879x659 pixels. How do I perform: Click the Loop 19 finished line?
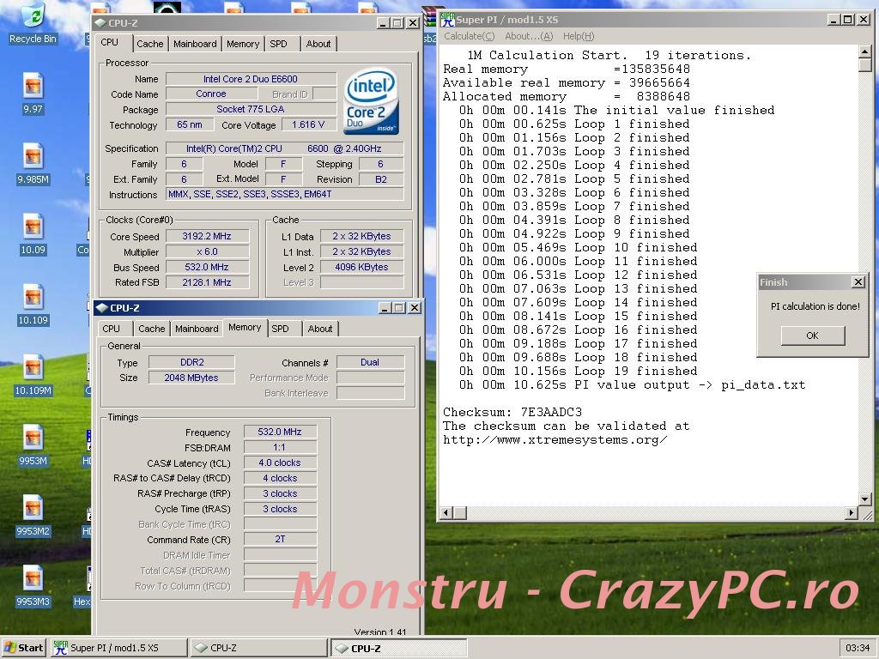[x=578, y=371]
